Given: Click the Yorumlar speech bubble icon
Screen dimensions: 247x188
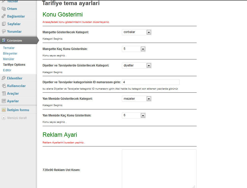Looking at the screenshot, I should tap(4, 31).
